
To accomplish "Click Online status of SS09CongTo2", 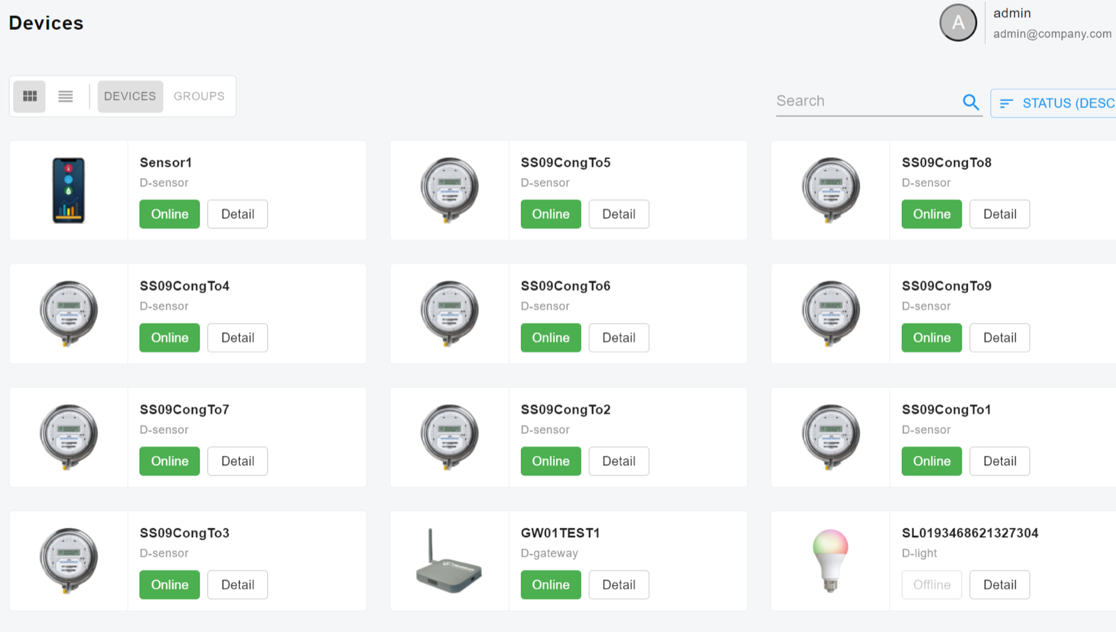I will (x=551, y=461).
